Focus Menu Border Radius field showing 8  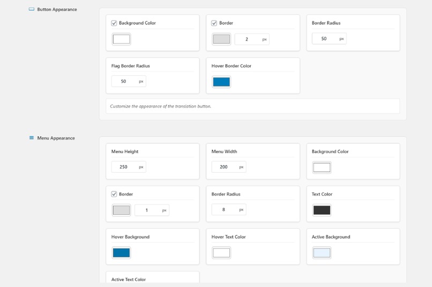click(x=229, y=210)
